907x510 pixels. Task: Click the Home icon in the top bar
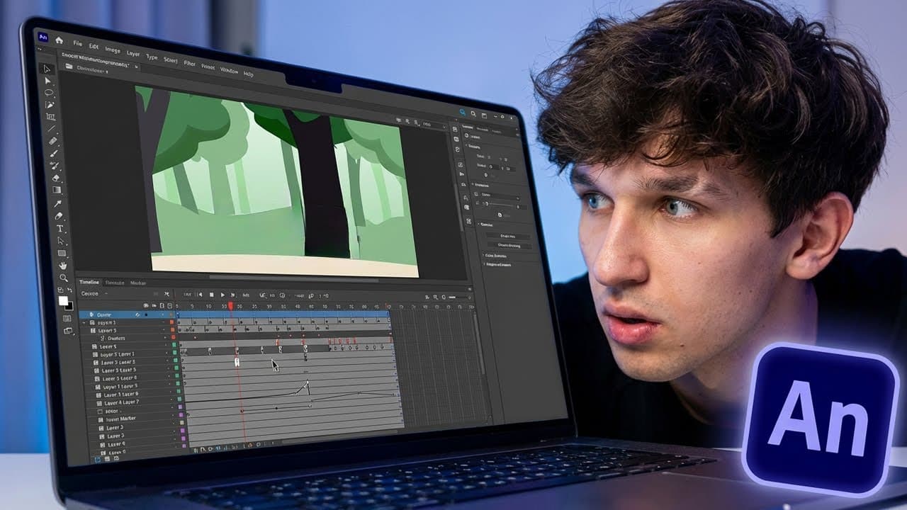click(60, 40)
